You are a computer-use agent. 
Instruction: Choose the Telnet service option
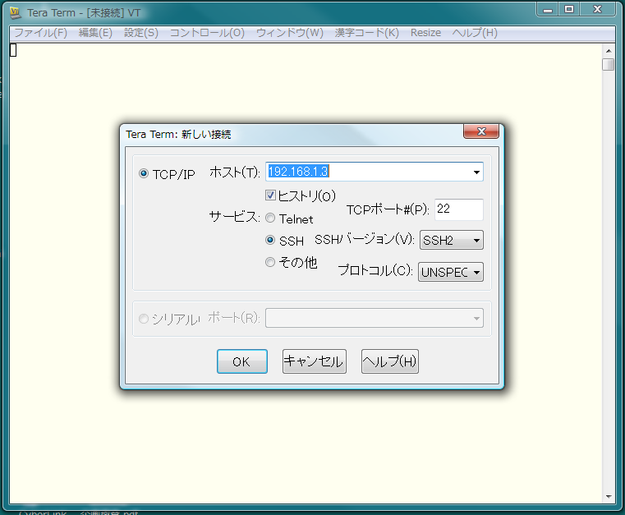[x=270, y=218]
